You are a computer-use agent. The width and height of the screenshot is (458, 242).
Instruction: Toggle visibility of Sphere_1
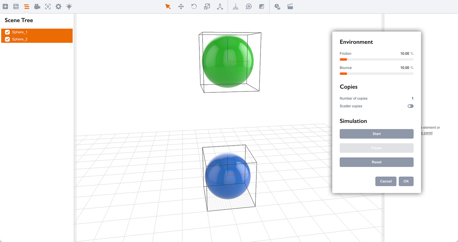[x=7, y=32]
